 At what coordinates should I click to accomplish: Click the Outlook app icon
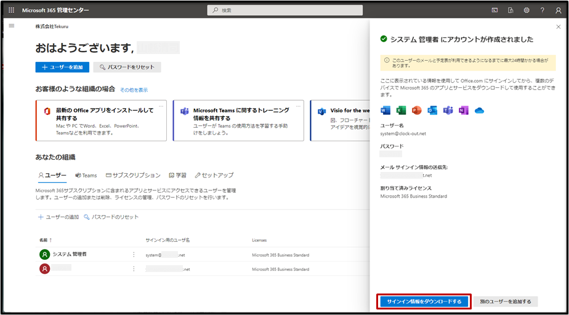tap(432, 111)
